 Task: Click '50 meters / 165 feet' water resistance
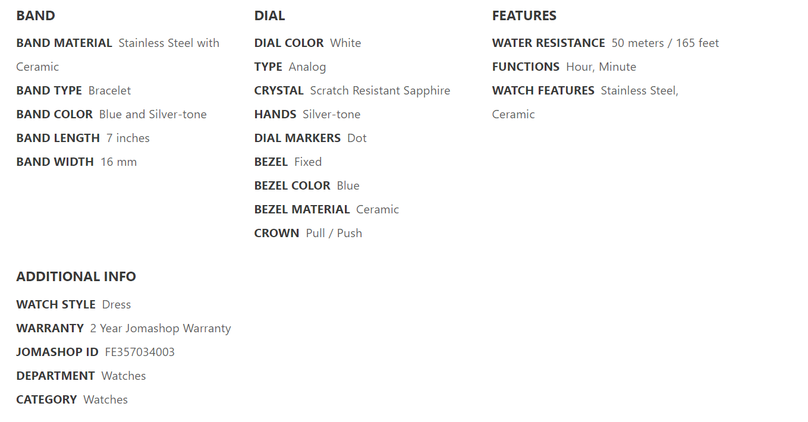(665, 43)
